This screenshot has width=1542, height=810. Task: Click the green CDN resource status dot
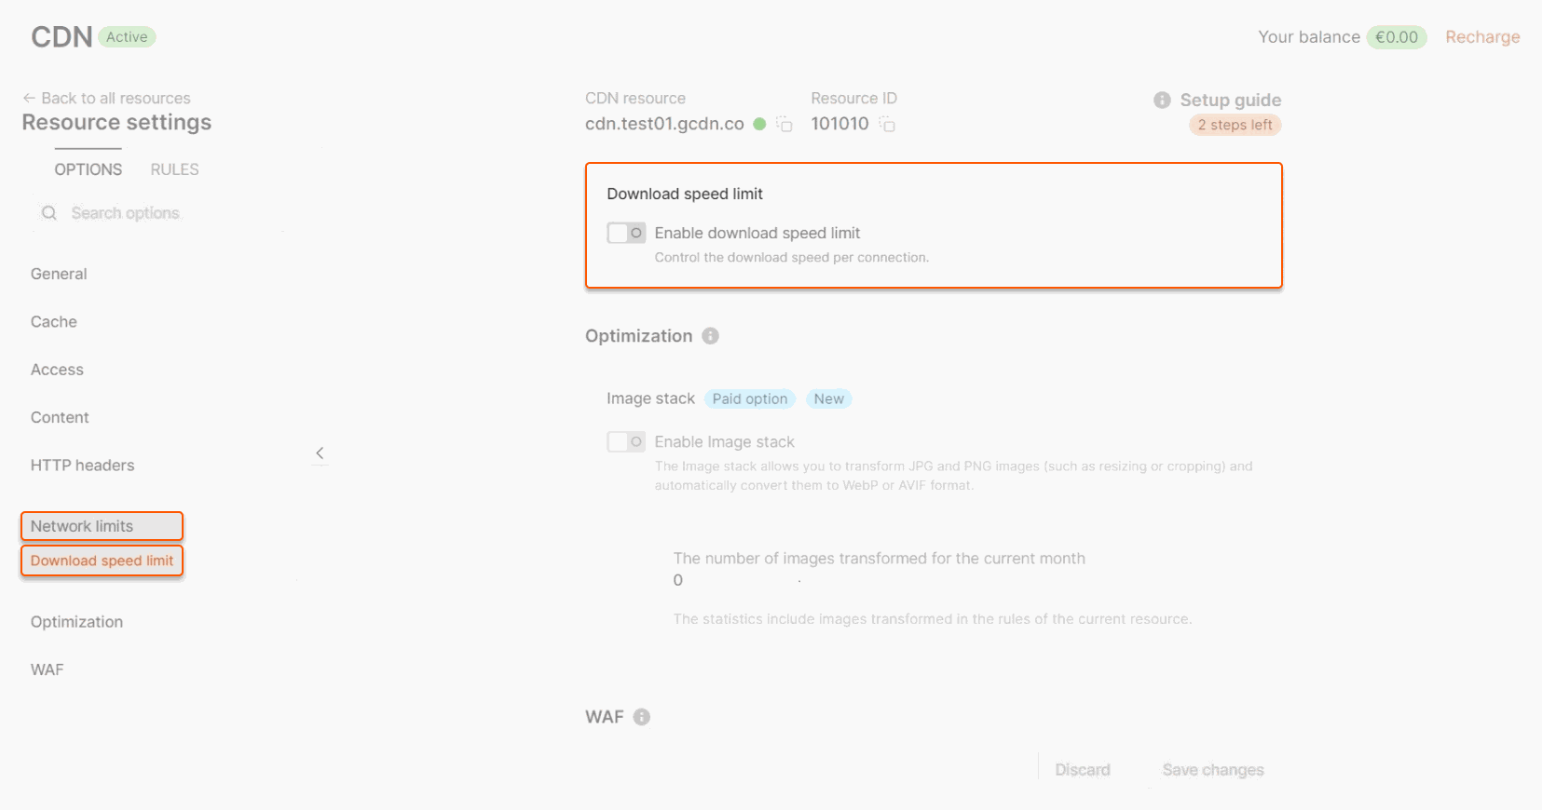(x=759, y=124)
